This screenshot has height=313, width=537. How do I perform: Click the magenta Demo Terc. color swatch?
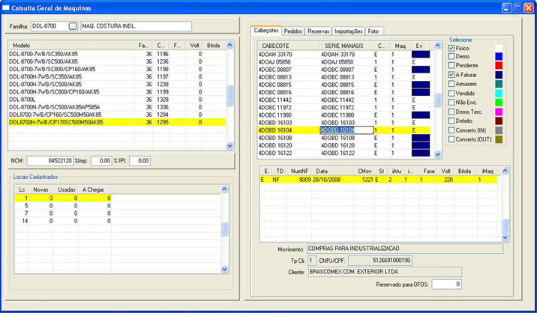499,112
